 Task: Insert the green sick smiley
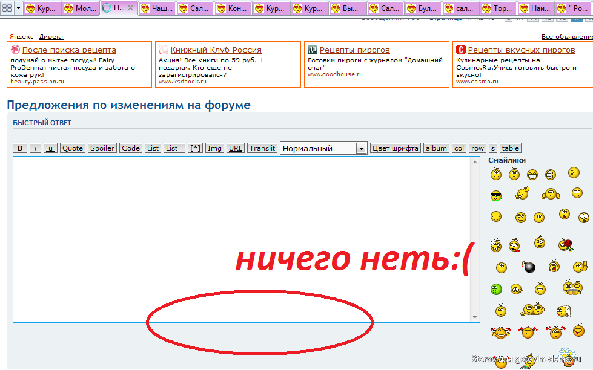click(x=496, y=289)
